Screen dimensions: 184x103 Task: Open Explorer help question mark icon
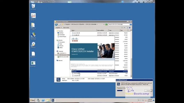coord(130,27)
